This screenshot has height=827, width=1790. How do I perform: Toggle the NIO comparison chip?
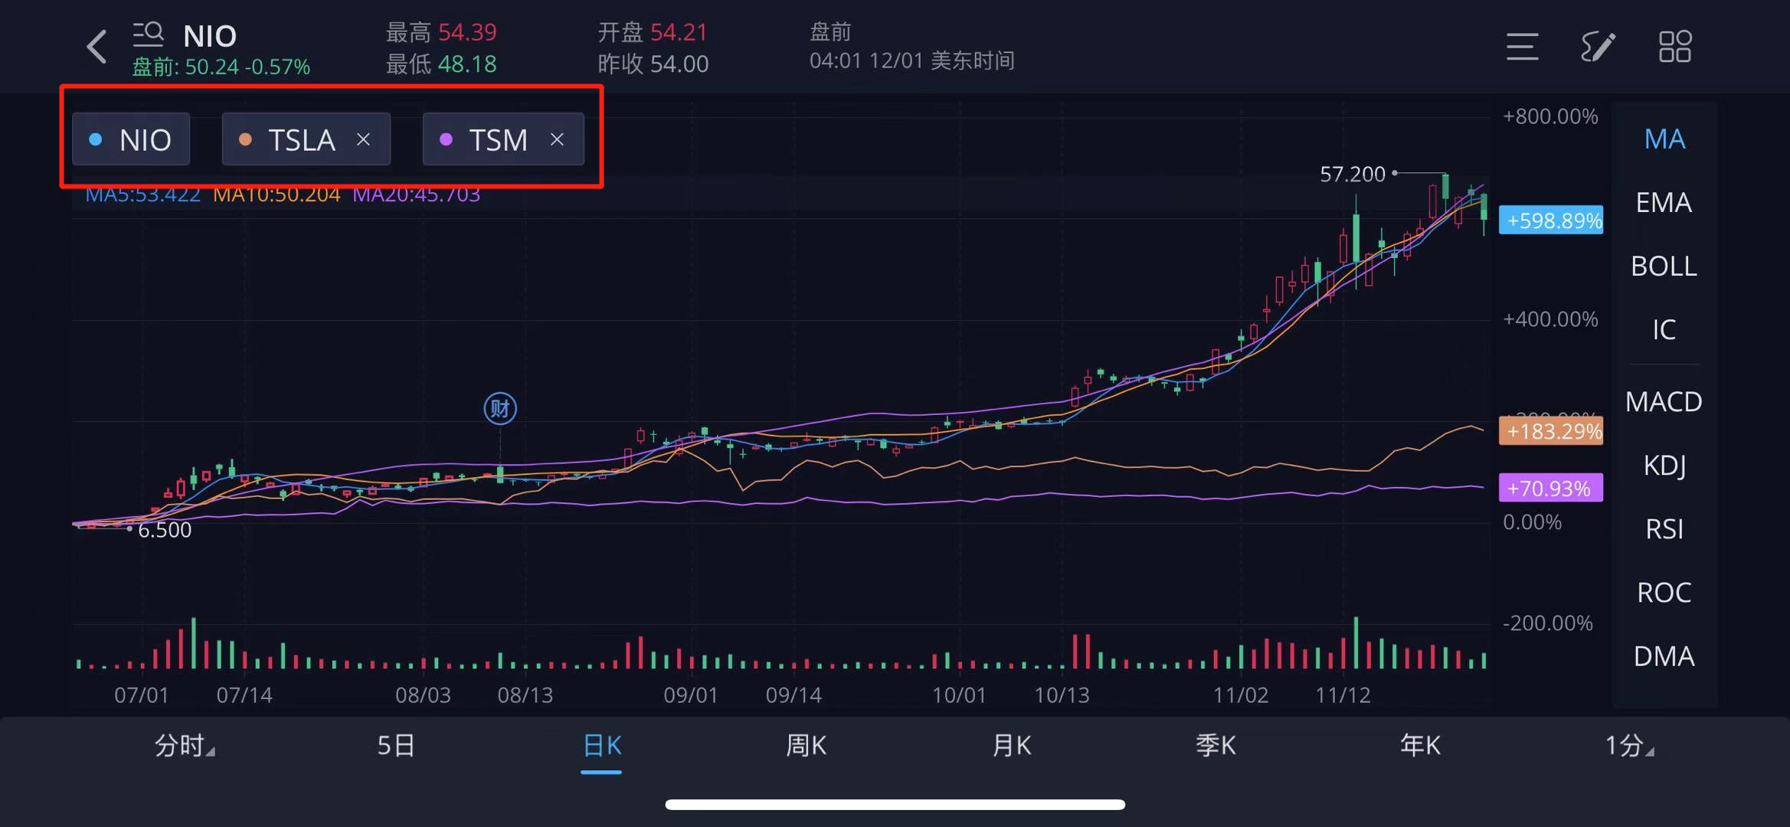tap(131, 139)
